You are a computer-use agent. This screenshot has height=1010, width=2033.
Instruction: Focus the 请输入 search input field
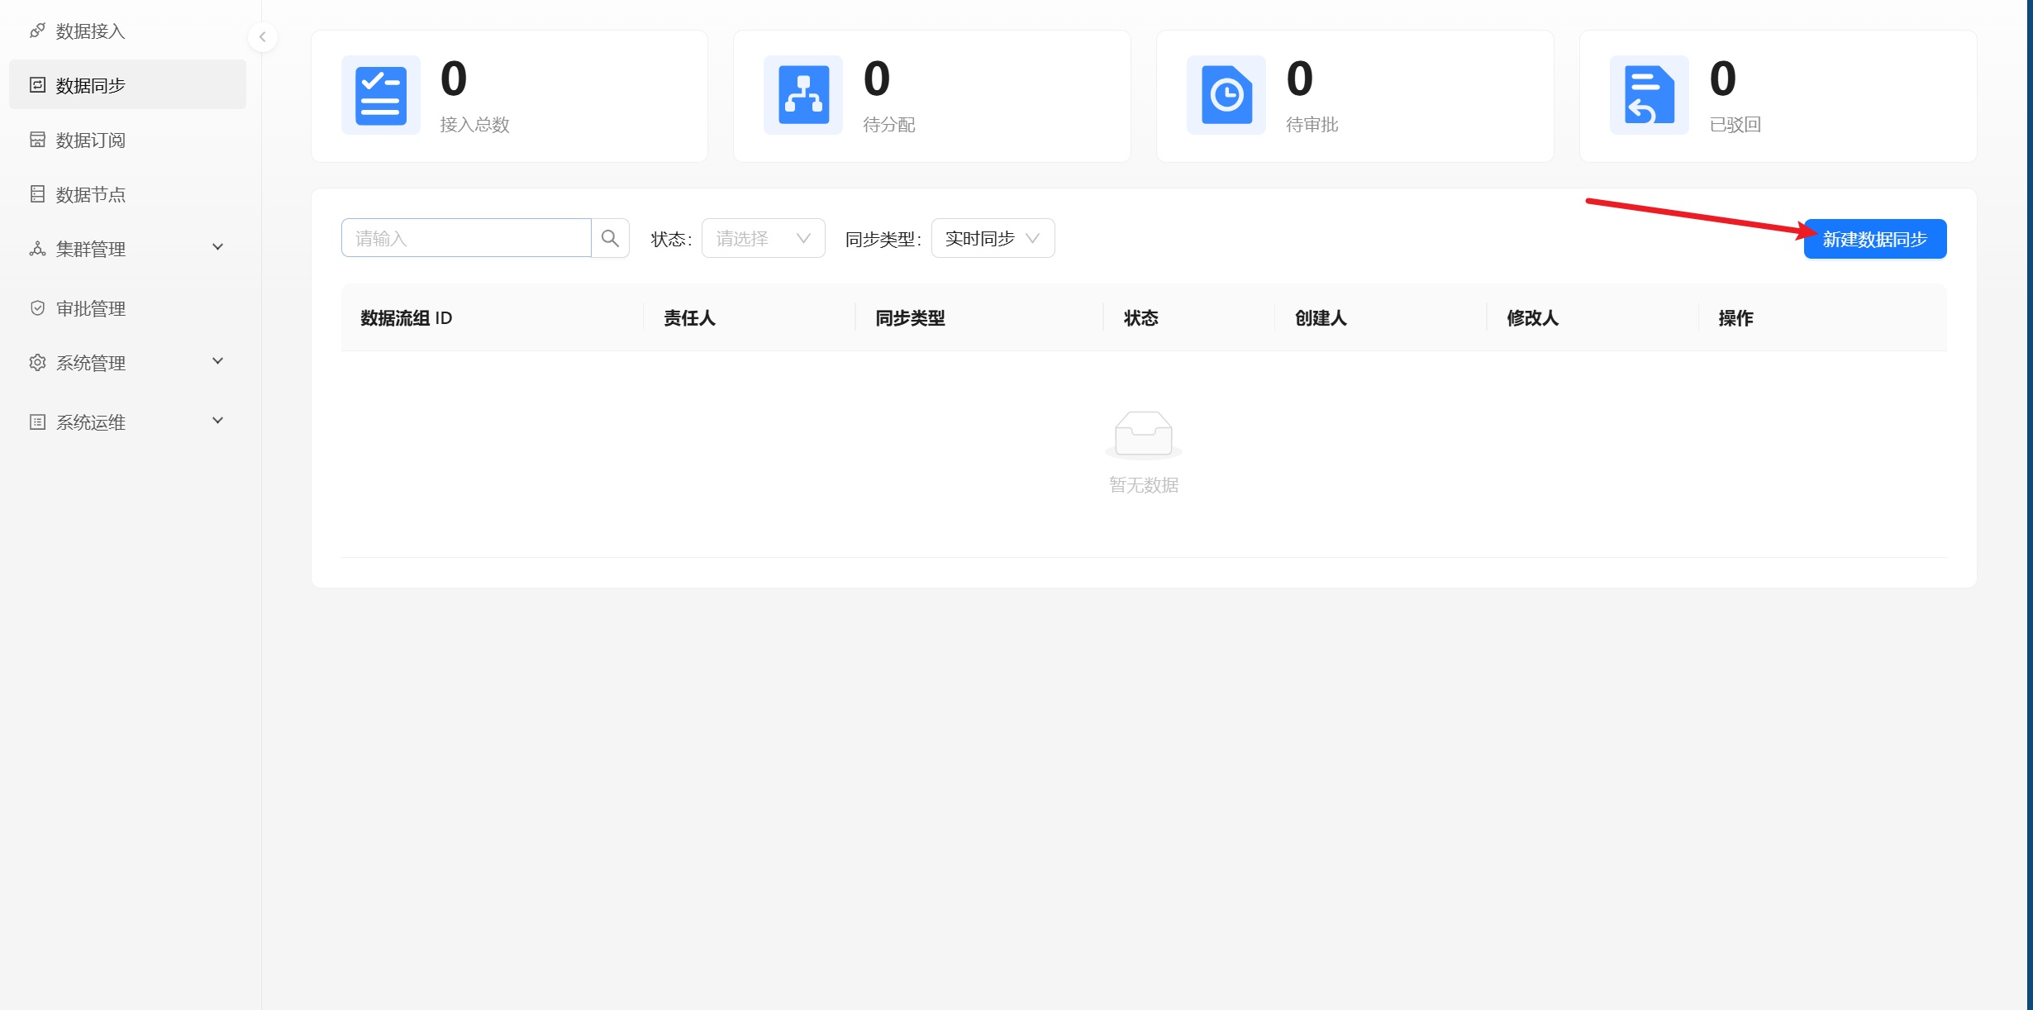click(x=466, y=239)
